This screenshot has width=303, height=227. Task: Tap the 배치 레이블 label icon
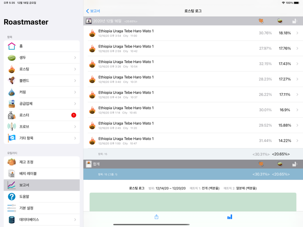point(12,173)
